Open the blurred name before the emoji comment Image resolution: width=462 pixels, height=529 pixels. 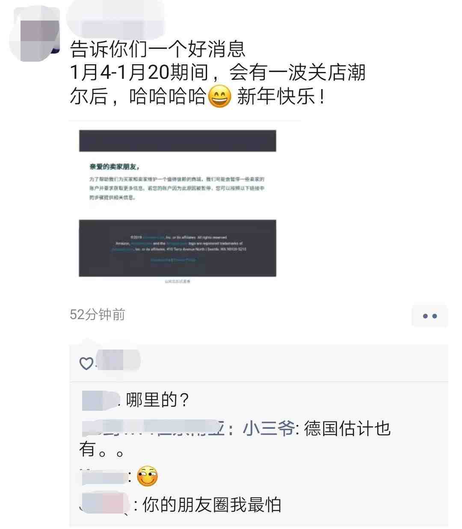(104, 476)
